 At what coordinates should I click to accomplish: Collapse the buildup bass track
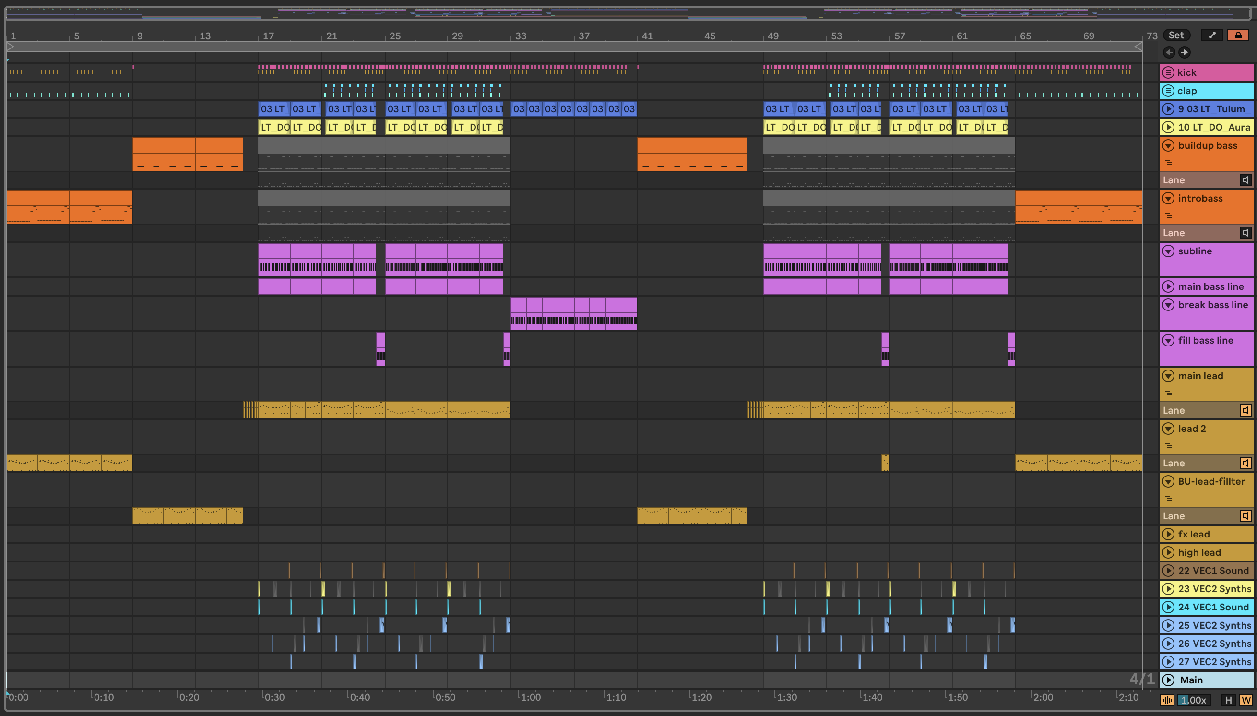(x=1169, y=145)
